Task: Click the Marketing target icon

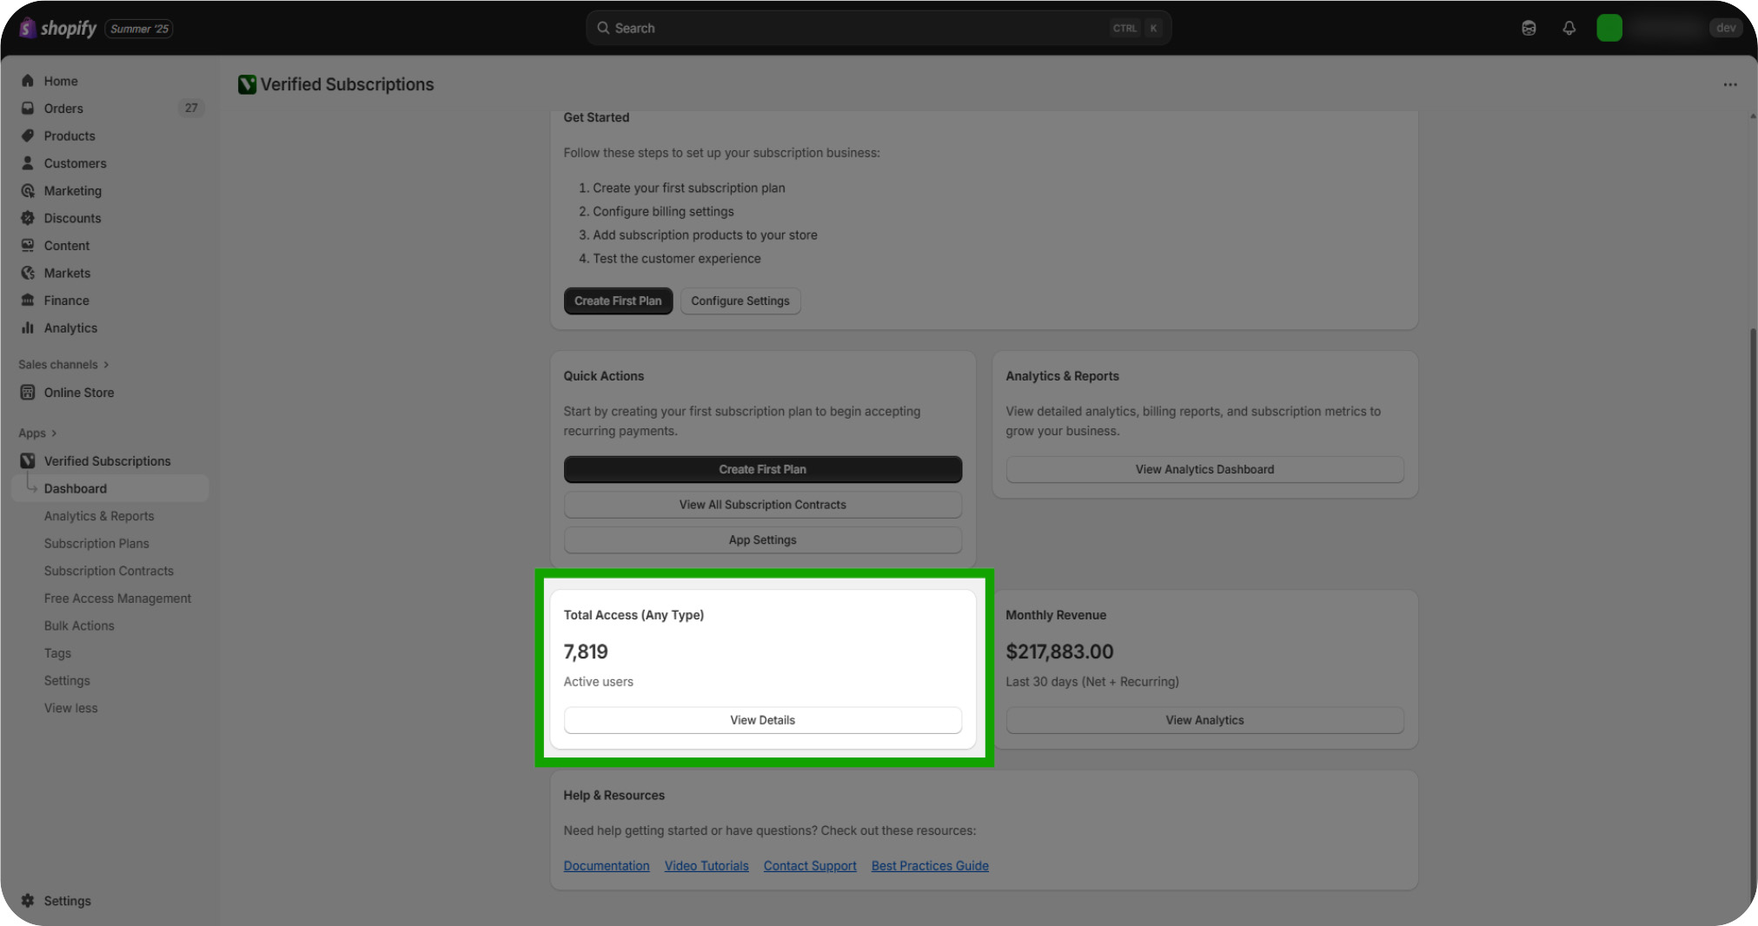Action: pyautogui.click(x=28, y=190)
